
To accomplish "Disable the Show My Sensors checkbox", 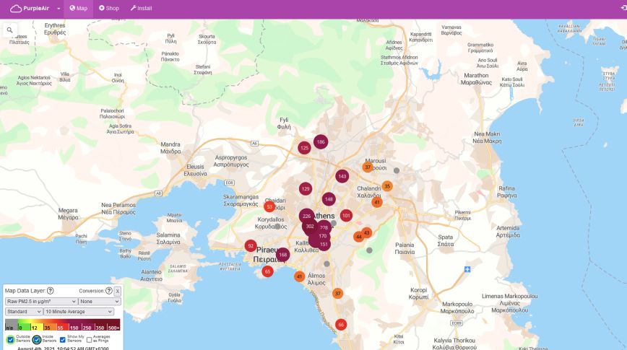I will click(62, 339).
